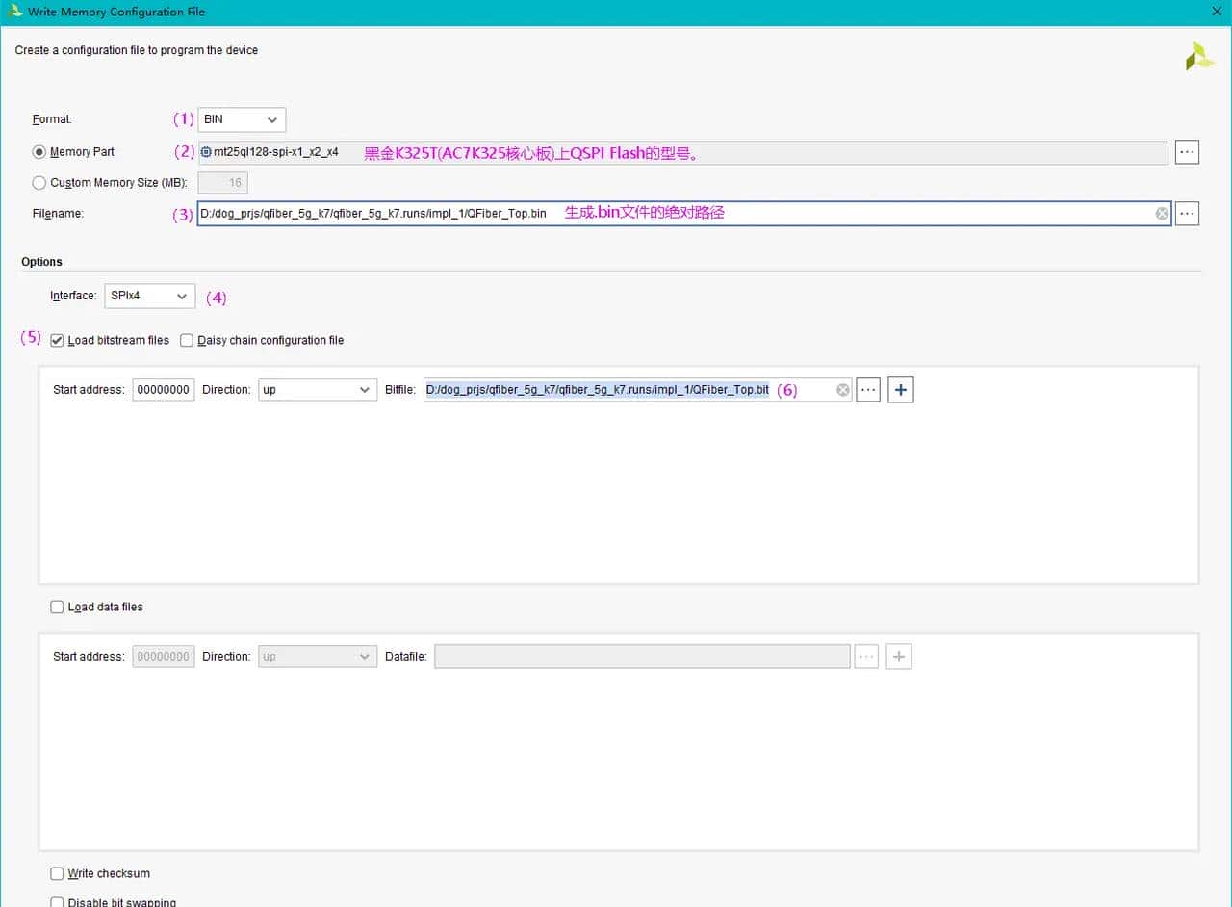This screenshot has height=907, width=1232.
Task: Open the Interface dropdown showing SPIx4
Action: 148,297
